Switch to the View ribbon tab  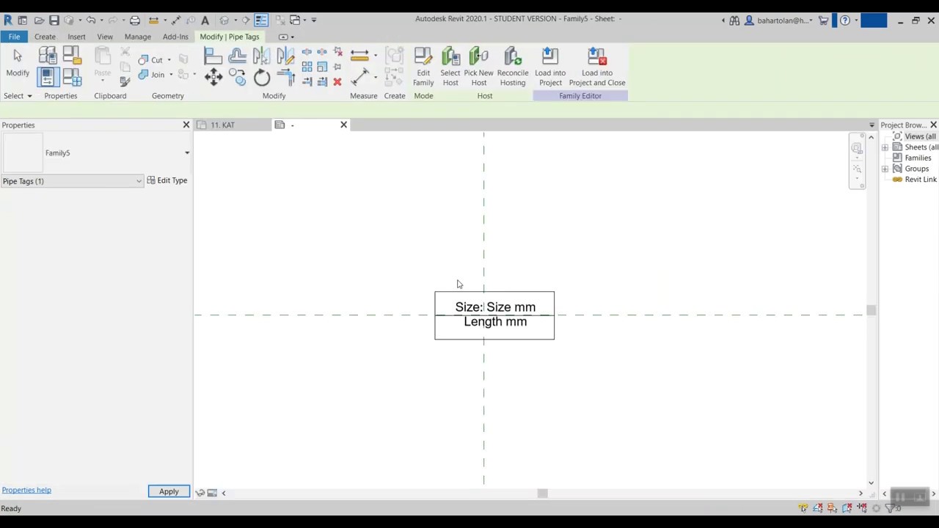(105, 37)
